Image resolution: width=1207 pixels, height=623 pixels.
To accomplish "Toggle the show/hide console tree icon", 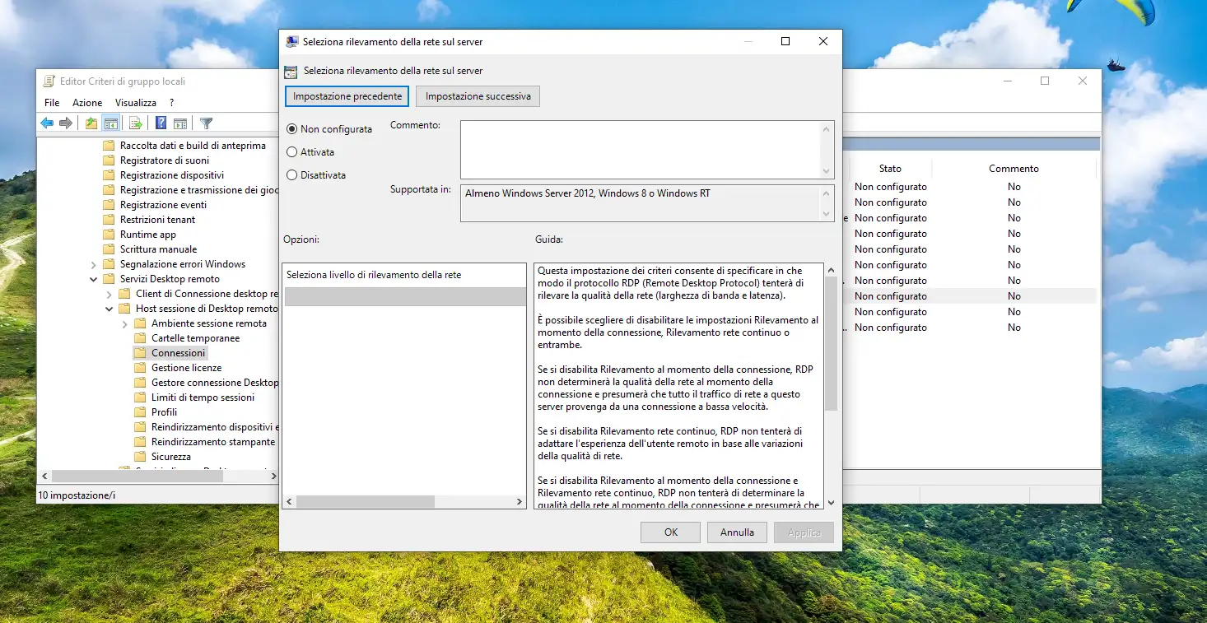I will tap(110, 123).
